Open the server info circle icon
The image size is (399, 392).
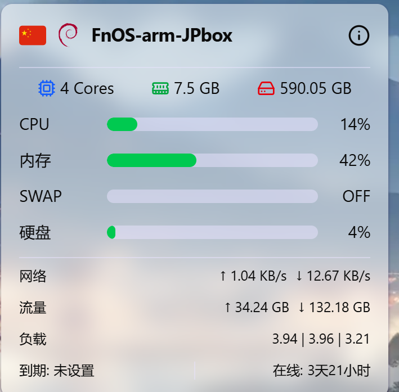coord(359,35)
